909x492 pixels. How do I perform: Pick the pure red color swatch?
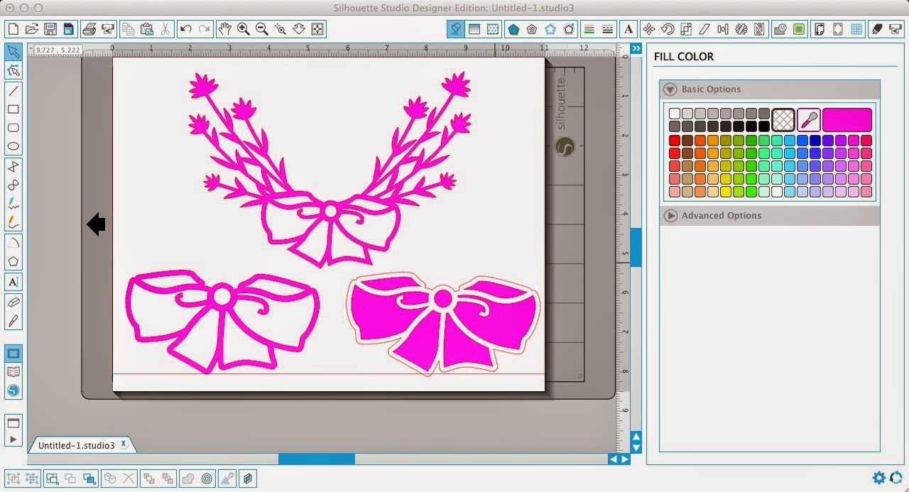tap(675, 141)
